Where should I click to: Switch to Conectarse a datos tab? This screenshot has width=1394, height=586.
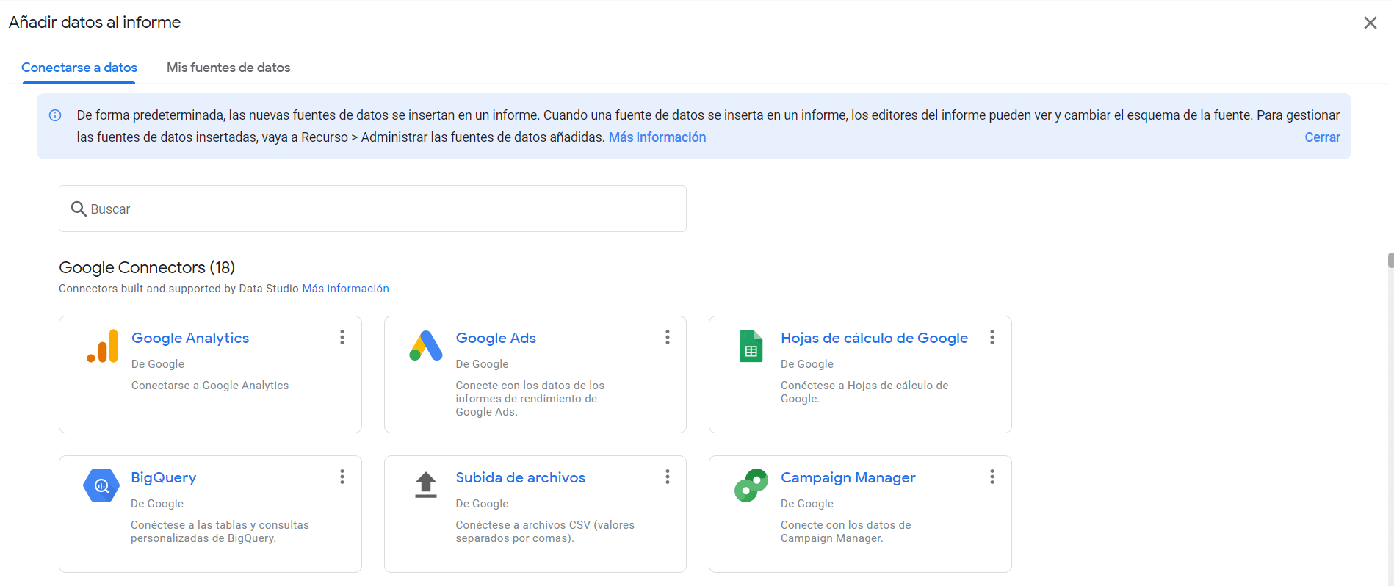tap(79, 68)
